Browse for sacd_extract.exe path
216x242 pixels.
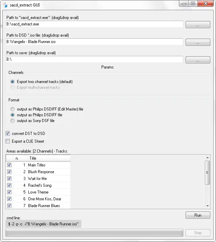pos(197,25)
